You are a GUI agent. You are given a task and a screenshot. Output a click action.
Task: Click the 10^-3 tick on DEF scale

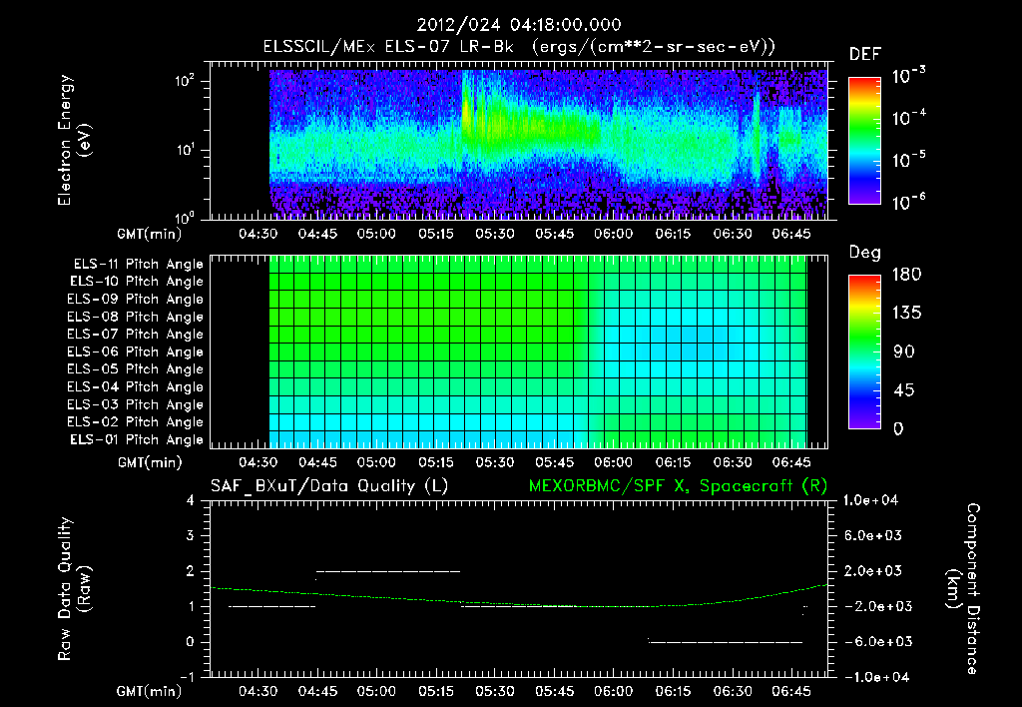point(908,76)
